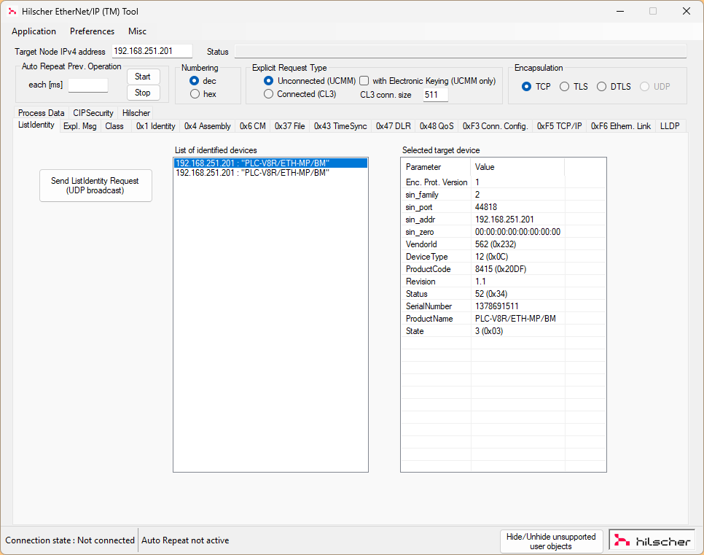
Task: Open the Application menu
Action: 34,31
